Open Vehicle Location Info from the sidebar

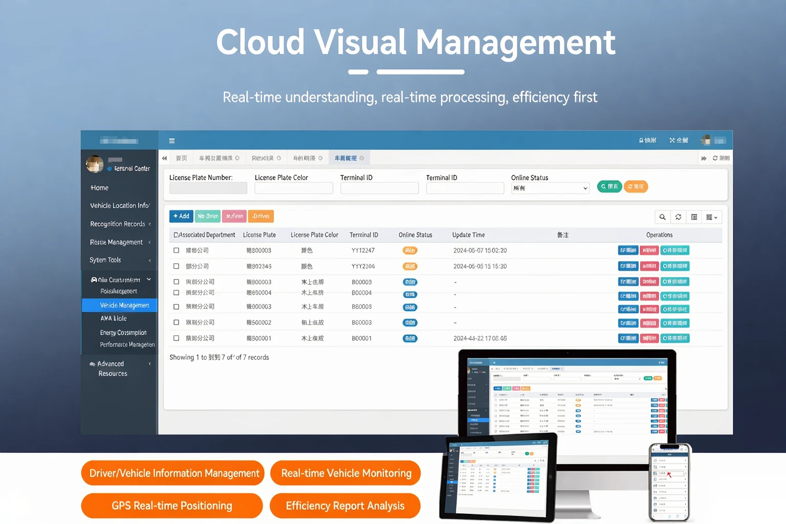pos(119,206)
